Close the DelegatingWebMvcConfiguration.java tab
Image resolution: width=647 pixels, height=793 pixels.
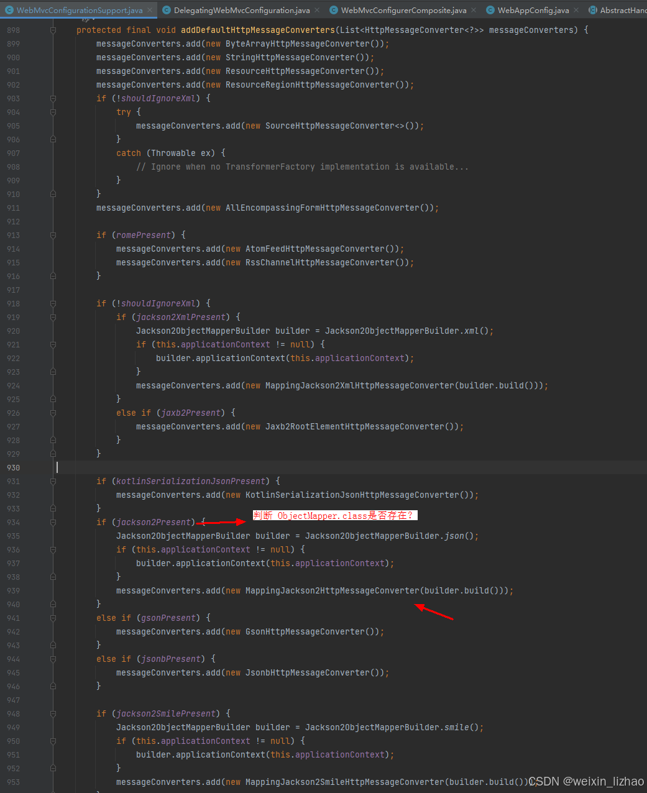coord(317,10)
